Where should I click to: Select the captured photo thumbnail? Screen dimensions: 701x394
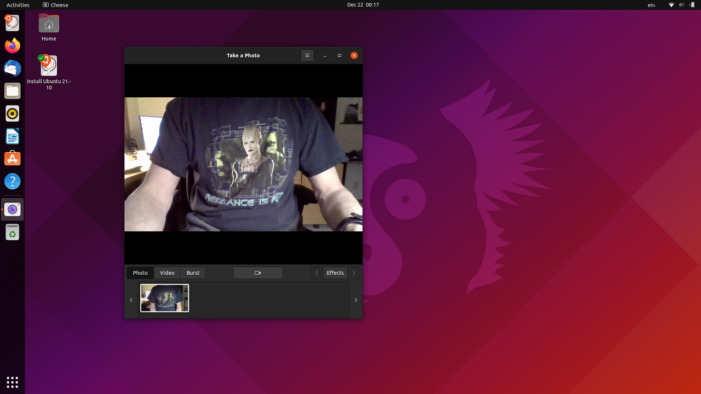tap(164, 298)
